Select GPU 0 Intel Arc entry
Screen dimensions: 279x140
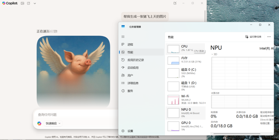point(185,126)
